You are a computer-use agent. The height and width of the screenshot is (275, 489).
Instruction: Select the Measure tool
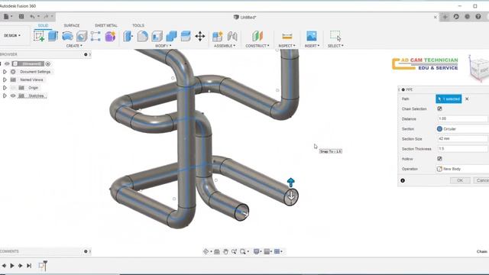click(x=287, y=36)
